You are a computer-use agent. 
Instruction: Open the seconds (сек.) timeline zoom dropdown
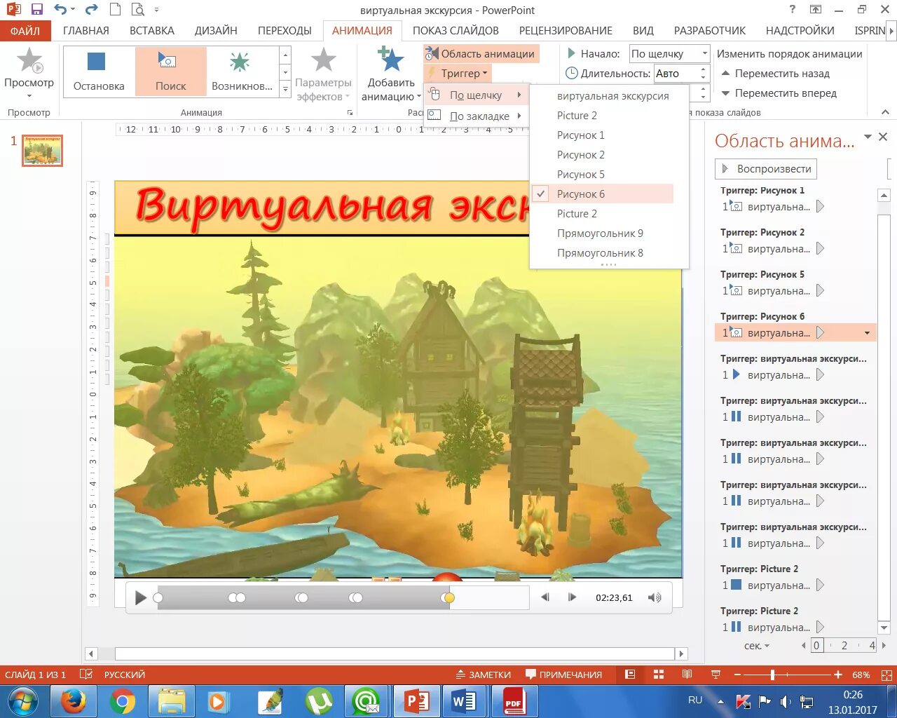coord(757,646)
